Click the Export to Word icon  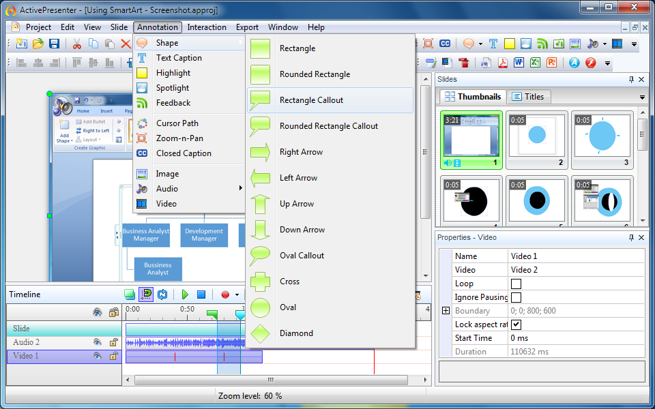coord(519,63)
